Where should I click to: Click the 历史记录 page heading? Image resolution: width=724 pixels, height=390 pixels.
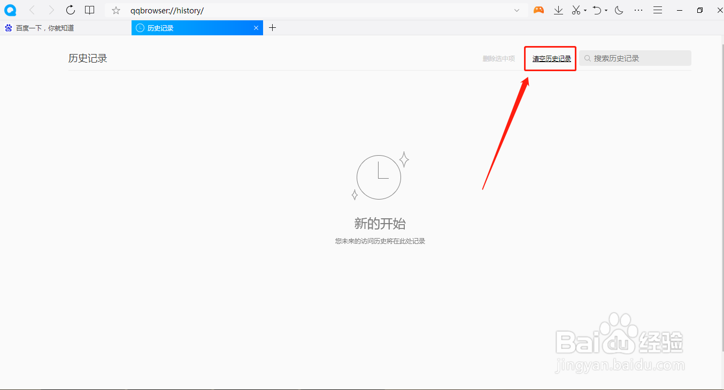pyautogui.click(x=88, y=58)
